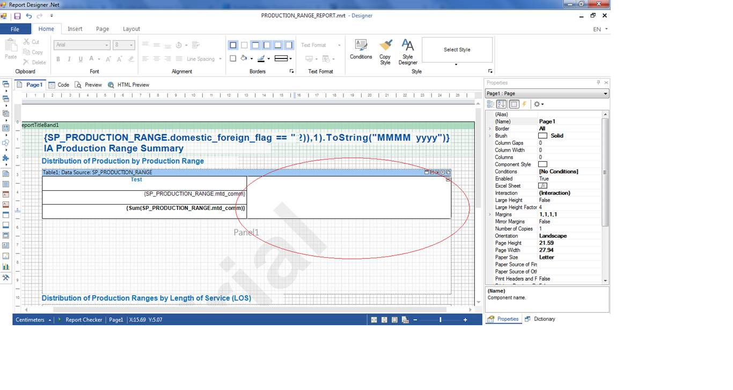Screen dimensions: 733x390
Task: Switch to the Page ribbon tab
Action: pos(102,29)
